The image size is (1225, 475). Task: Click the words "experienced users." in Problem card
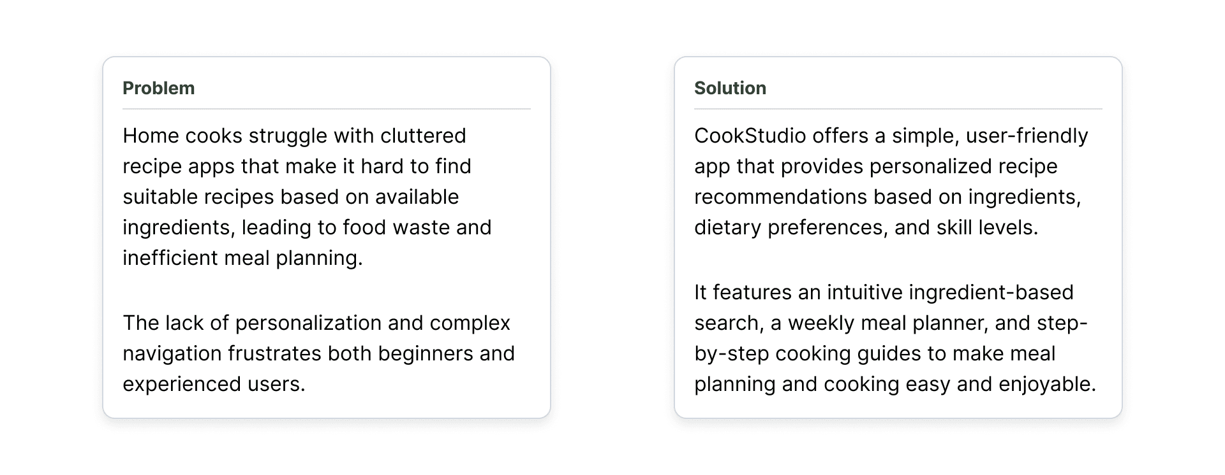pos(214,384)
